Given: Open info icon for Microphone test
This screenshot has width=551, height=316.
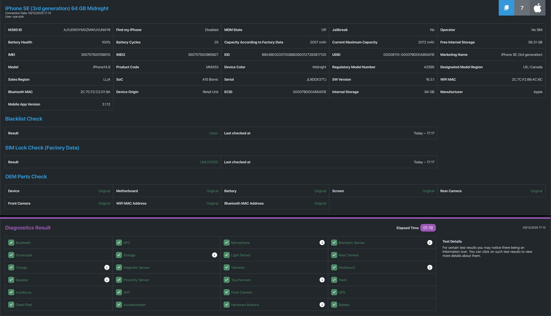Looking at the screenshot, I should [x=322, y=243].
